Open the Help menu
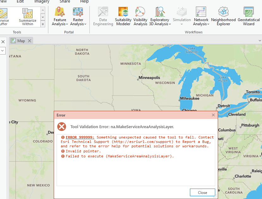Image resolution: width=262 pixels, height=199 pixels. pos(84,2)
